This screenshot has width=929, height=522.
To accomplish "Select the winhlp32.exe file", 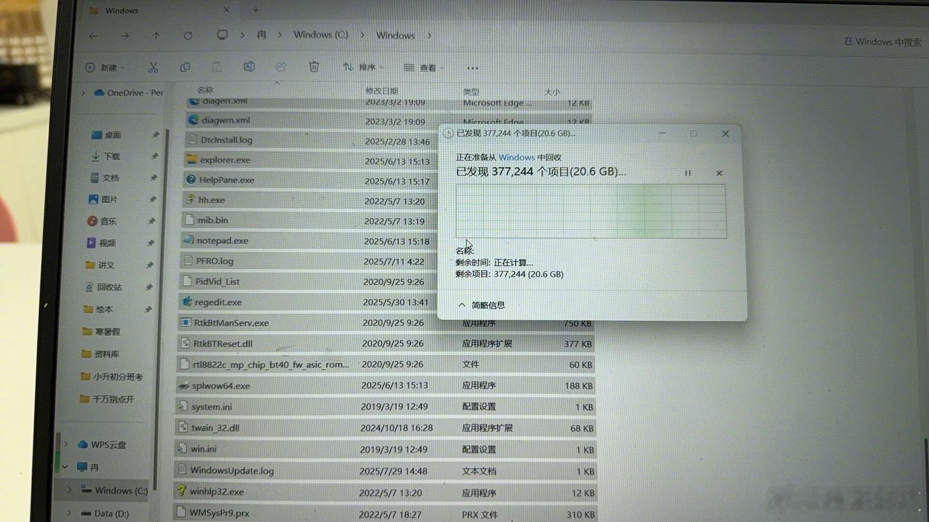I will pyautogui.click(x=216, y=492).
